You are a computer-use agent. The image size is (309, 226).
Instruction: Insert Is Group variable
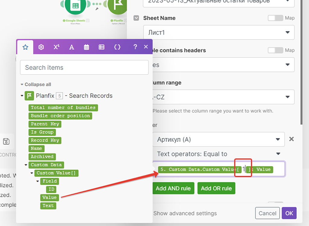point(42,132)
